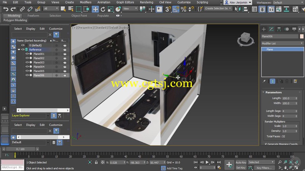Open the Layer Explorer name dropdown
Image resolution: width=305 pixels, height=171 pixels.
pyautogui.click(x=48, y=116)
